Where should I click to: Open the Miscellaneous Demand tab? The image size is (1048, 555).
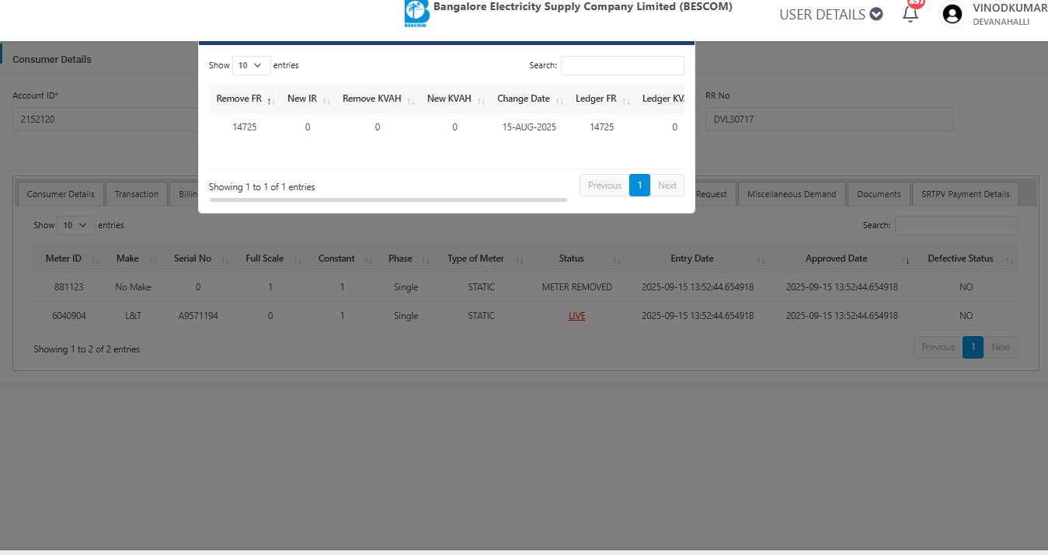point(791,194)
